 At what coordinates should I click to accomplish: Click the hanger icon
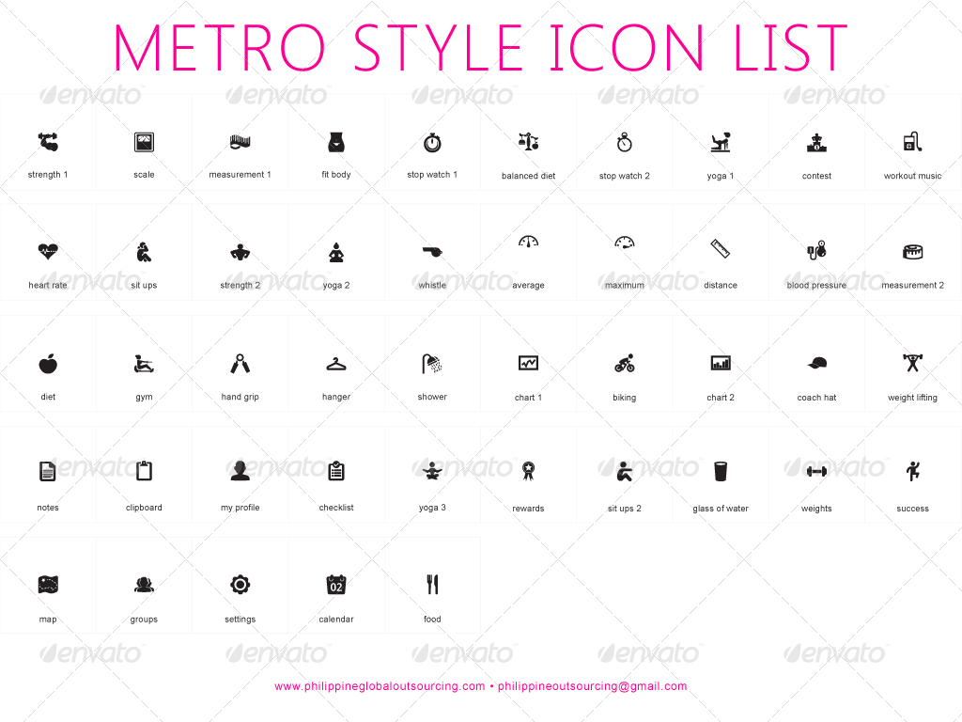click(x=336, y=363)
